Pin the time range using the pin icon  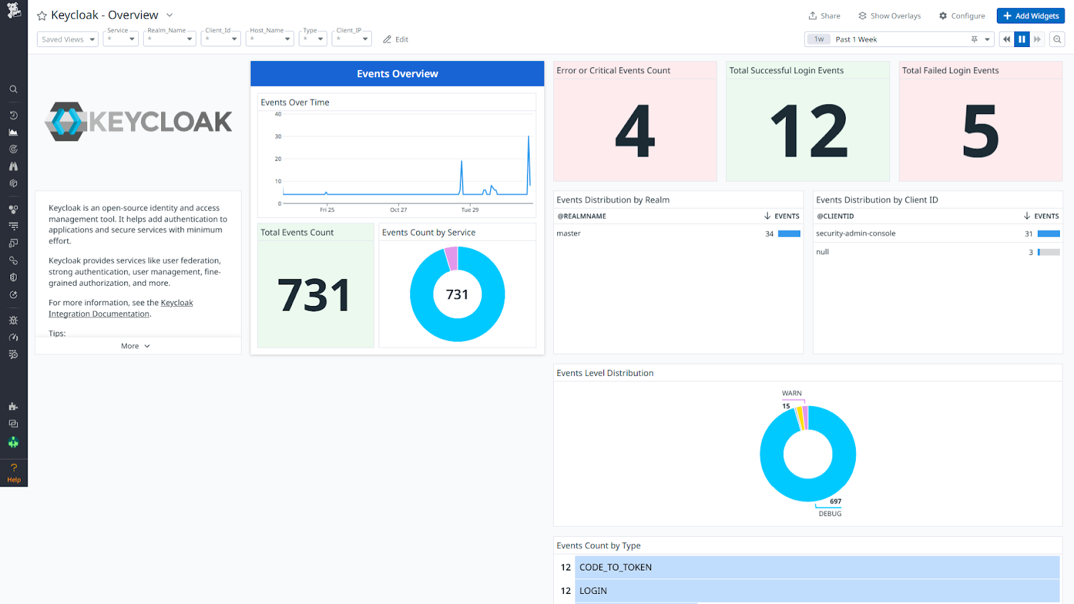click(974, 39)
